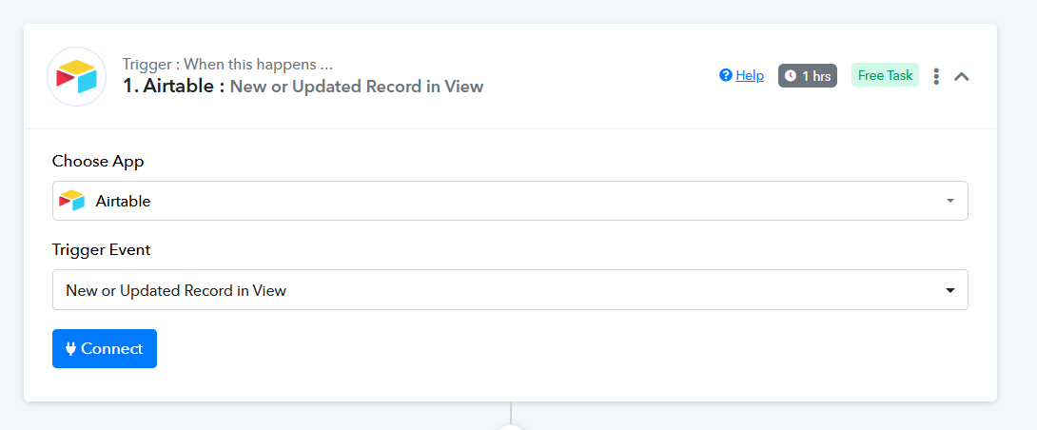Open the three-dot options menu

pos(936,76)
